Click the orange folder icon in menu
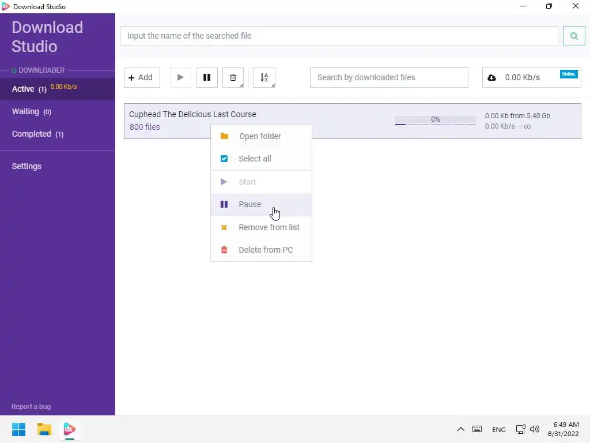This screenshot has height=443, width=590. (224, 136)
